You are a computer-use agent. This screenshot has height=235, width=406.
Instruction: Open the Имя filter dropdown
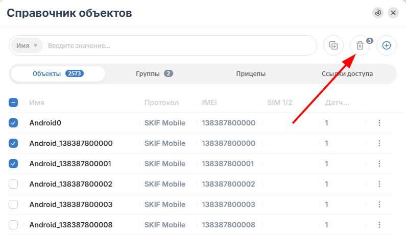[x=27, y=45]
